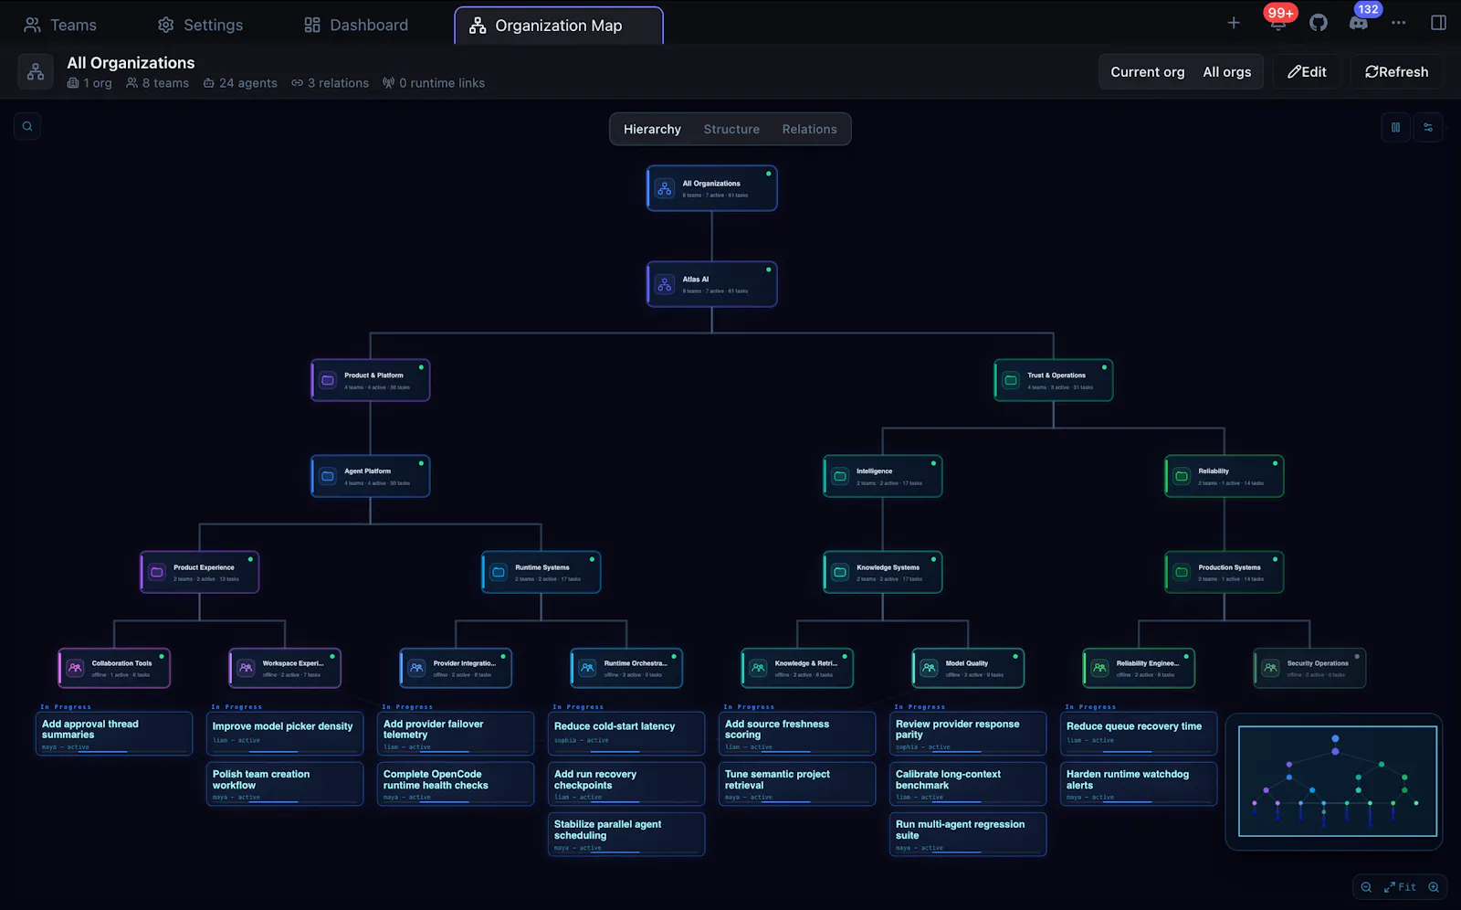Select the Hierarchy view mode
The height and width of the screenshot is (910, 1461).
pos(652,129)
